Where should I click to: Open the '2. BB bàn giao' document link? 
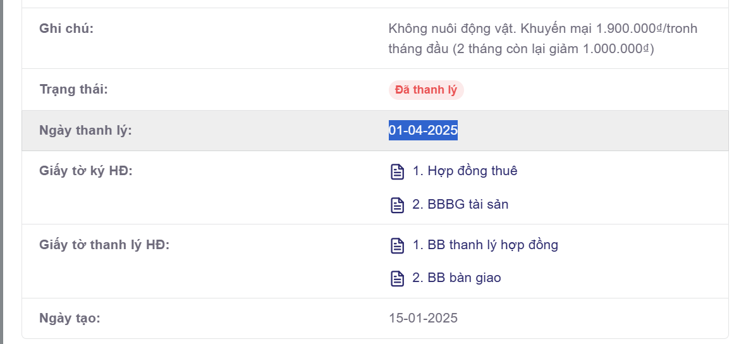pyautogui.click(x=456, y=278)
